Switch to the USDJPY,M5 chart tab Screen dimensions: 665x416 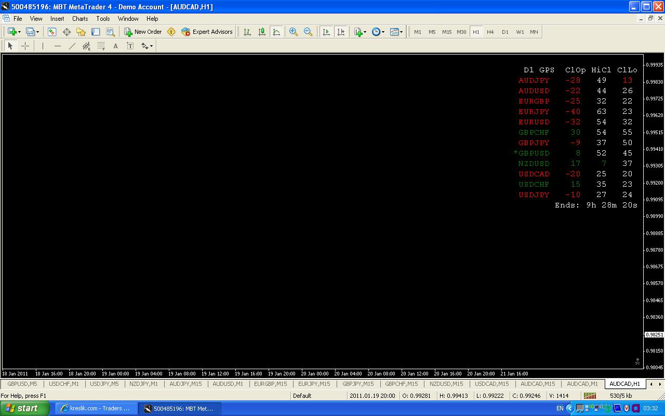(104, 384)
